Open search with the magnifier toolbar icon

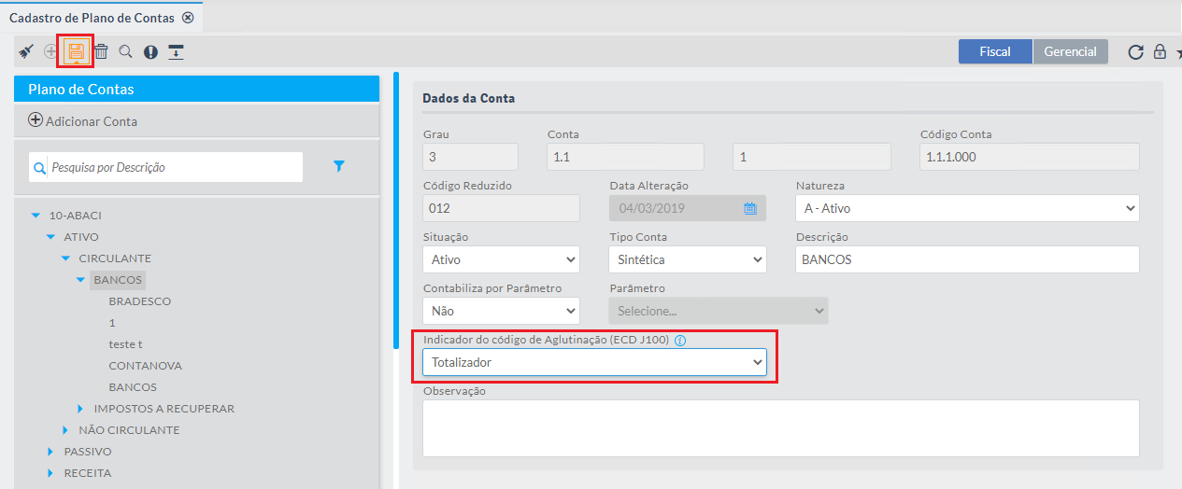click(125, 51)
